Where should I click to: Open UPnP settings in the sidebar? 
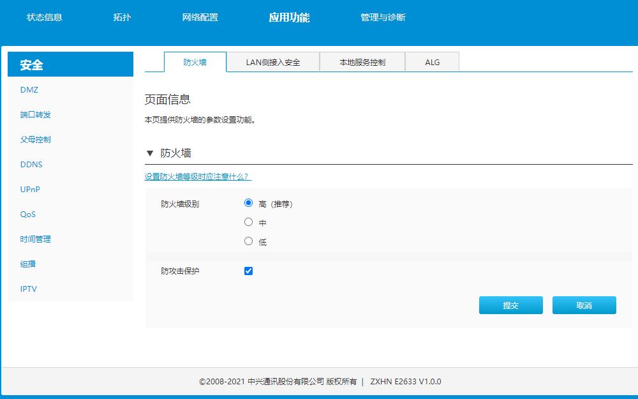point(30,190)
